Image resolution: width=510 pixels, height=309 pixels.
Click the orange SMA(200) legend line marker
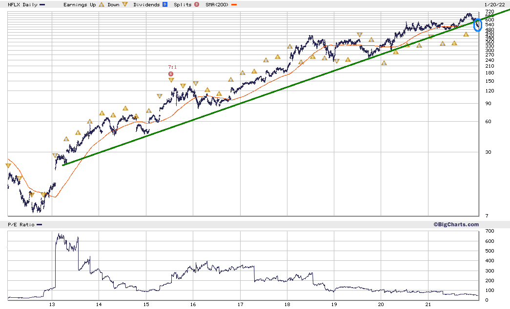[234, 5]
